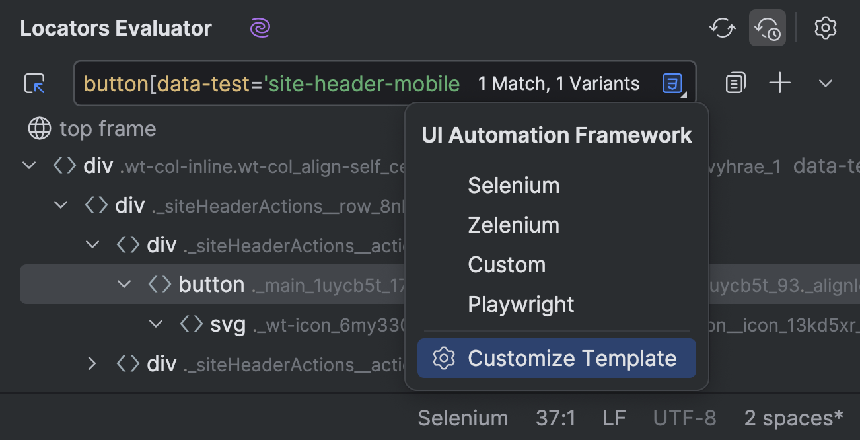Click the Customize Template entry
Screen dimensions: 860x440
(572, 357)
